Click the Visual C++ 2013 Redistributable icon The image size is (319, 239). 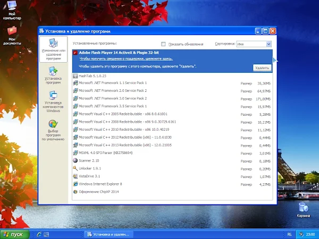[75, 145]
